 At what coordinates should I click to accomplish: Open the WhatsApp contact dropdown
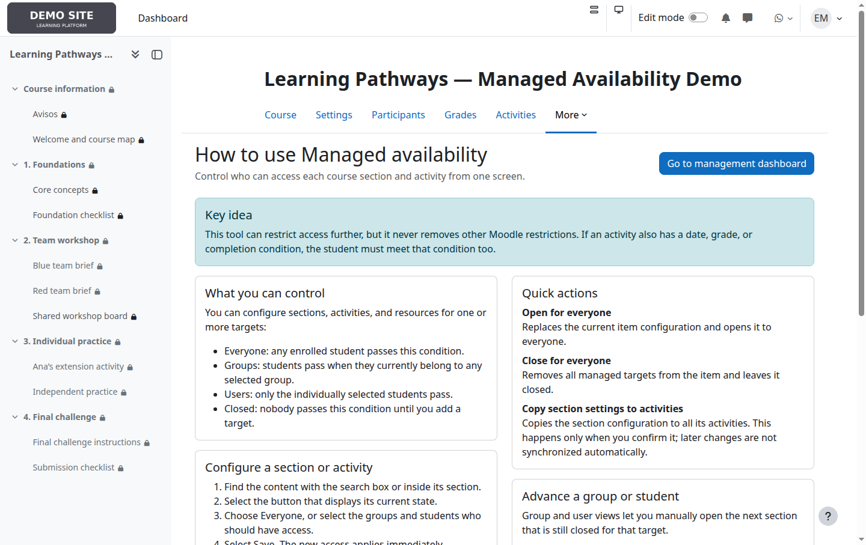pyautogui.click(x=783, y=18)
